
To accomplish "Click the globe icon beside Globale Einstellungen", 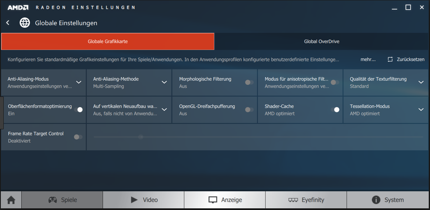I will click(25, 23).
